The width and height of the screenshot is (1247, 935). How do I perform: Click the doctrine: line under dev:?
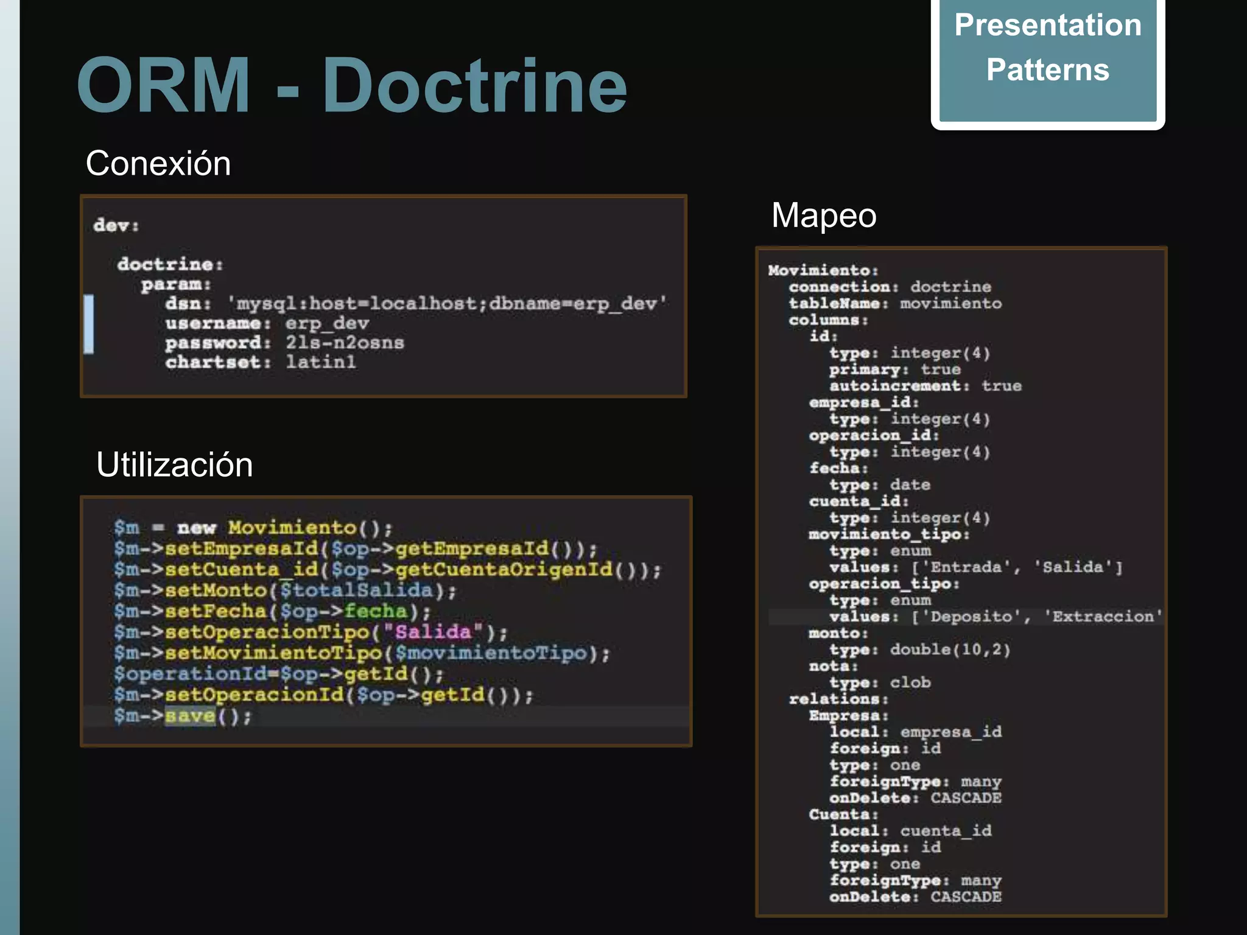(170, 264)
